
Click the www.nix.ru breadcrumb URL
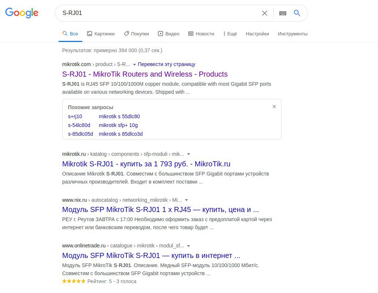pyautogui.click(x=122, y=200)
